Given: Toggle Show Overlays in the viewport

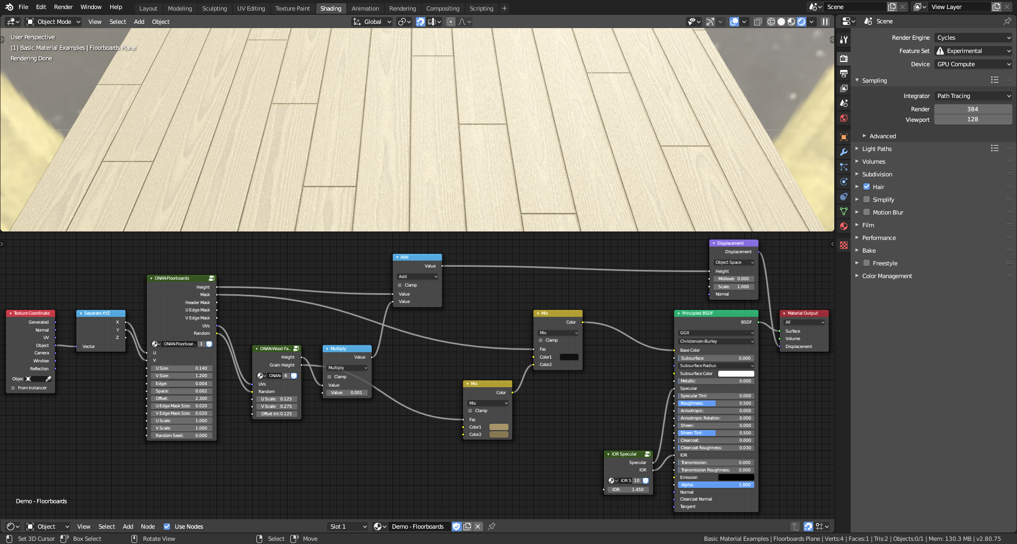Looking at the screenshot, I should [x=734, y=22].
